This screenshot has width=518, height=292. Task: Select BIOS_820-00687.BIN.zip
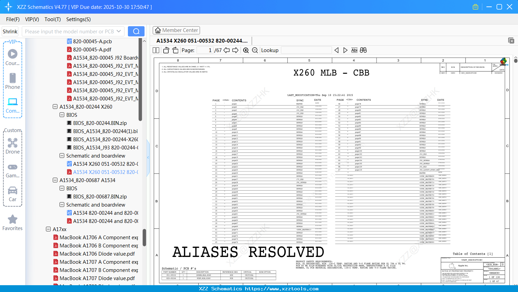tap(97, 197)
